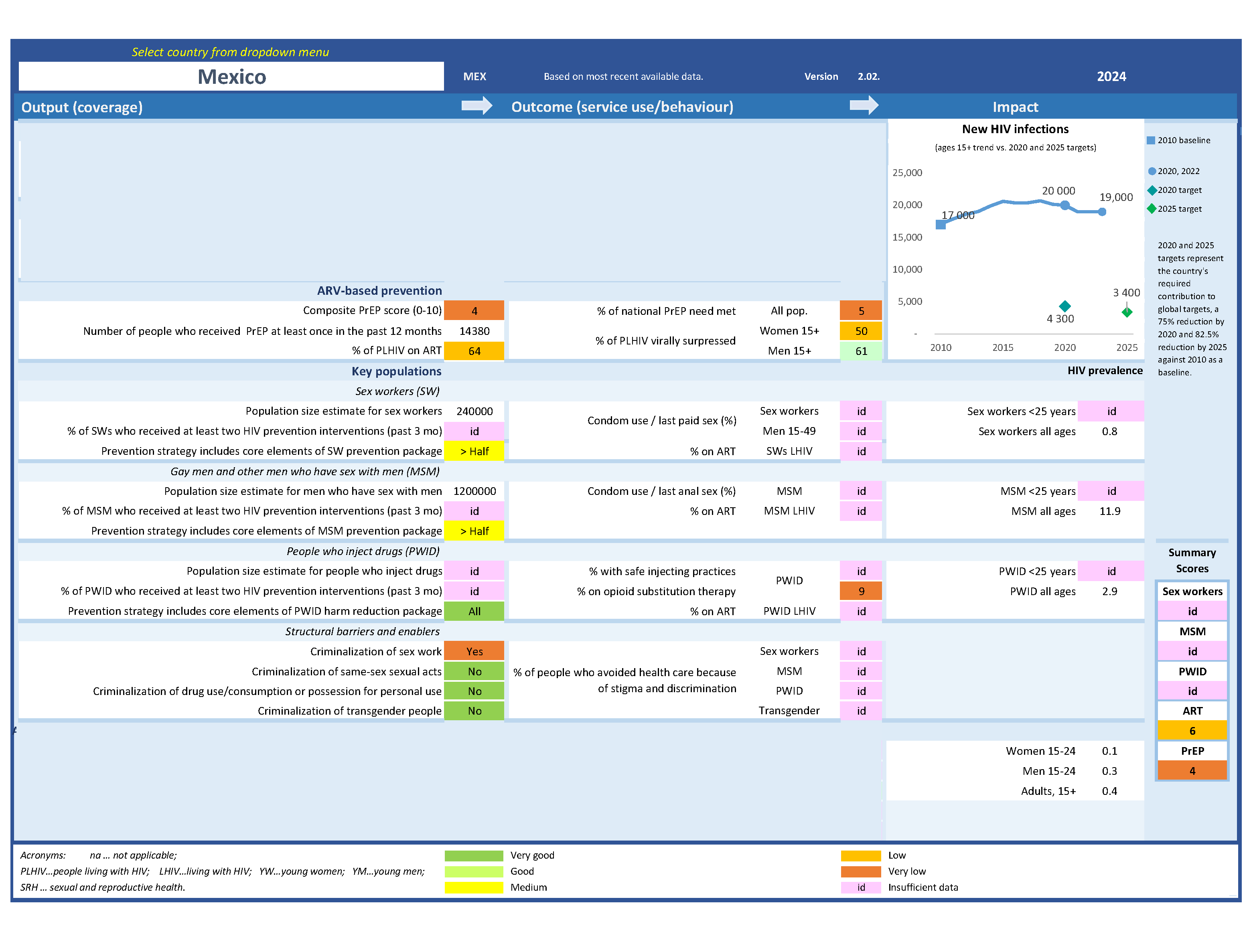Screen dimensions: 1251x938
Task: Select Men 15+ virally suppressed value 61
Action: point(861,350)
